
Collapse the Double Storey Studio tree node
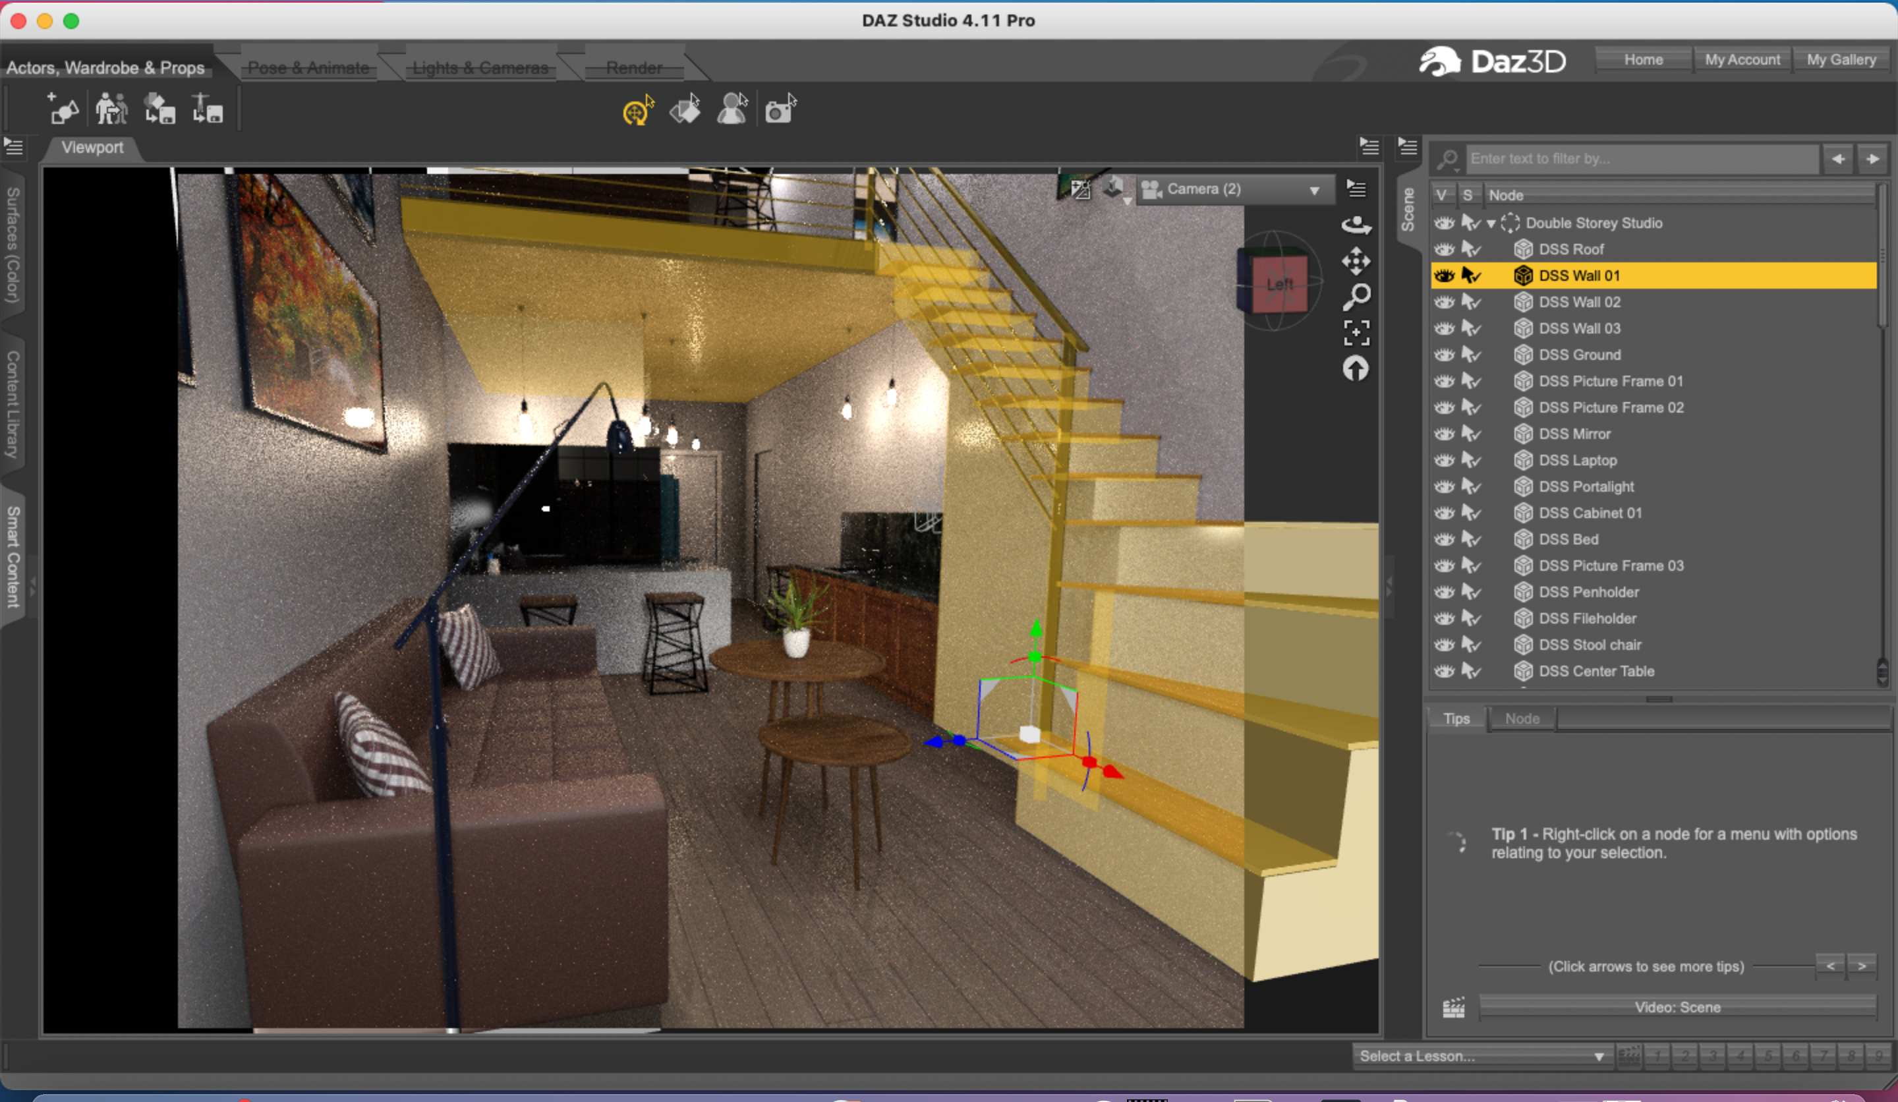(1491, 223)
